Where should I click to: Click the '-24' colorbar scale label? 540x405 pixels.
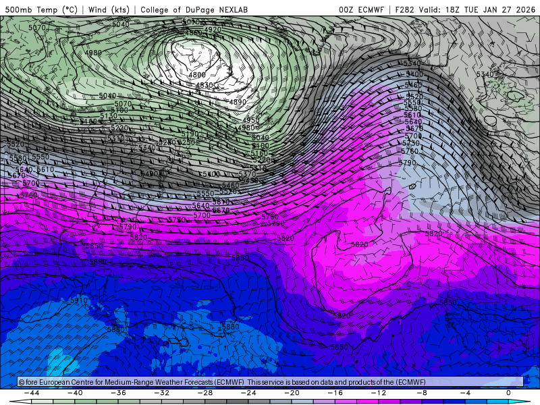click(248, 393)
